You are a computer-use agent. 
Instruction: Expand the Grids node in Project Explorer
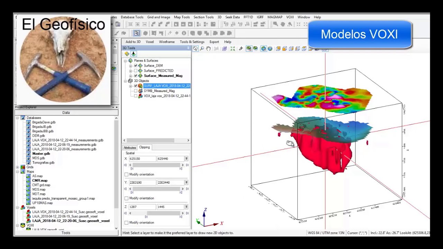coord(17,167)
